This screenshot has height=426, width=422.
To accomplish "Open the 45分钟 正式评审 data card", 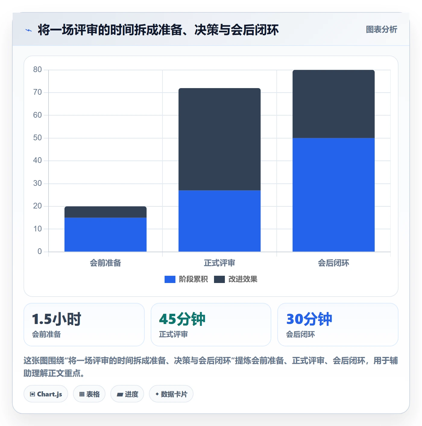I will 211,325.
